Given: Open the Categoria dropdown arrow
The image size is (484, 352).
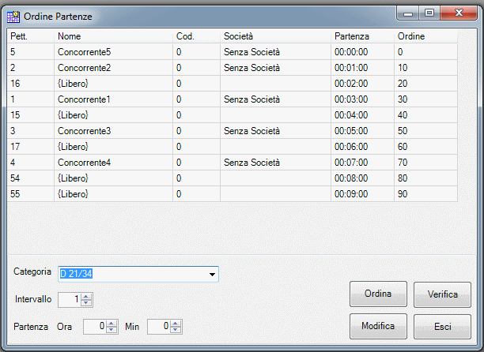Looking at the screenshot, I should [212, 274].
